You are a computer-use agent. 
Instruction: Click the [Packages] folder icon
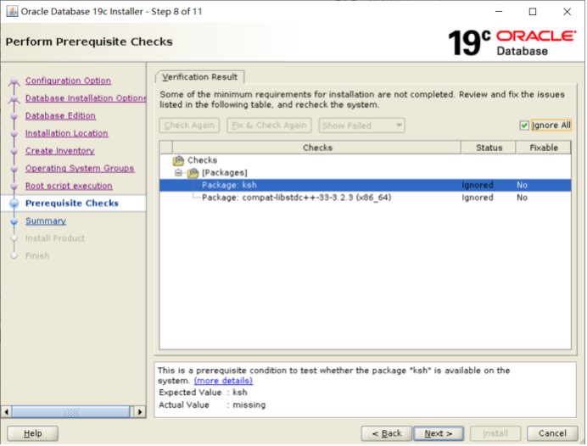coord(193,173)
